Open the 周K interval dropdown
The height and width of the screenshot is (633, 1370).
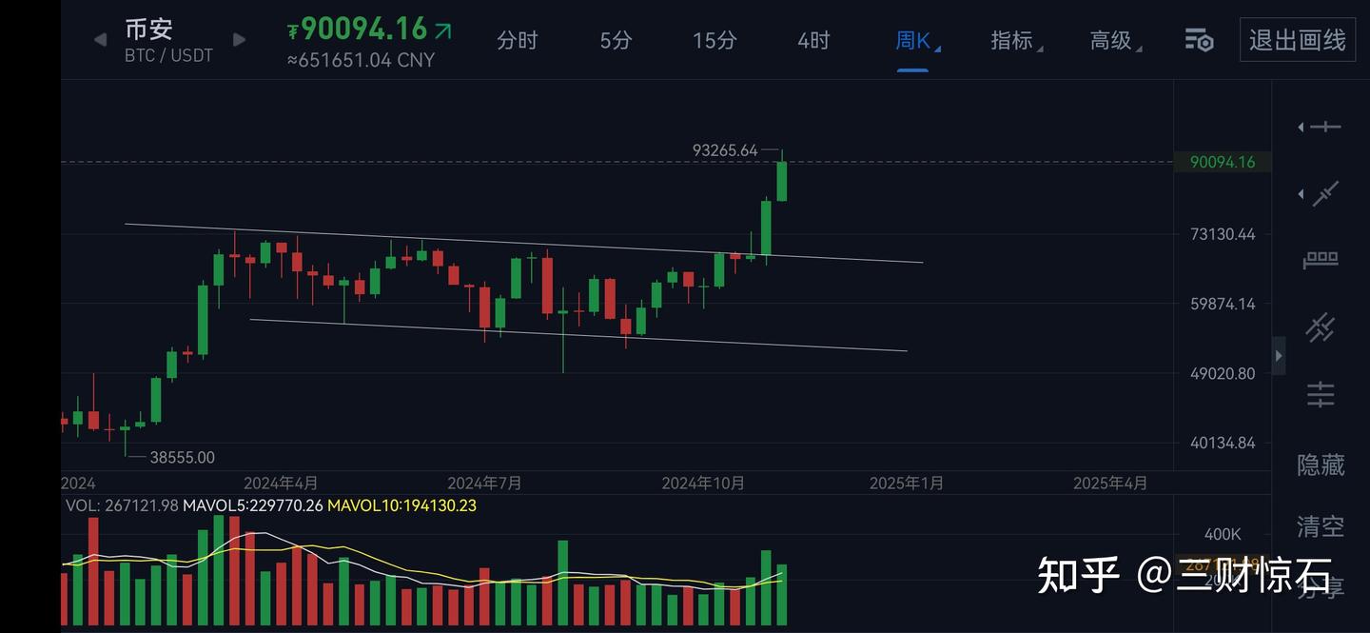point(913,40)
